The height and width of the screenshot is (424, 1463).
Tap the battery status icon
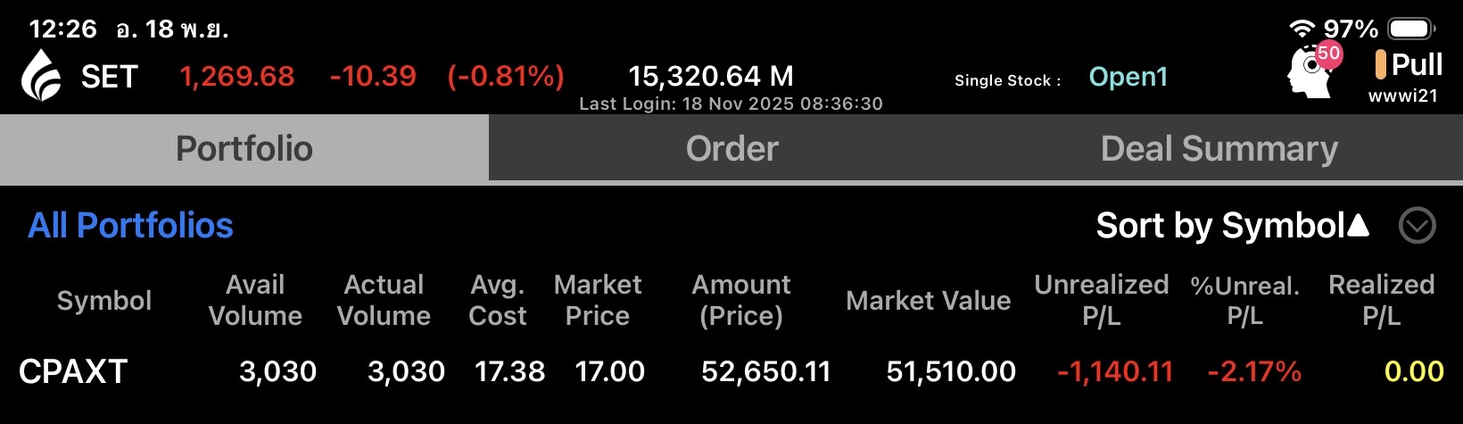click(x=1410, y=29)
